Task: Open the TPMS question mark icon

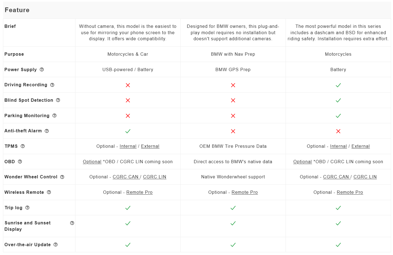Action: [23, 146]
